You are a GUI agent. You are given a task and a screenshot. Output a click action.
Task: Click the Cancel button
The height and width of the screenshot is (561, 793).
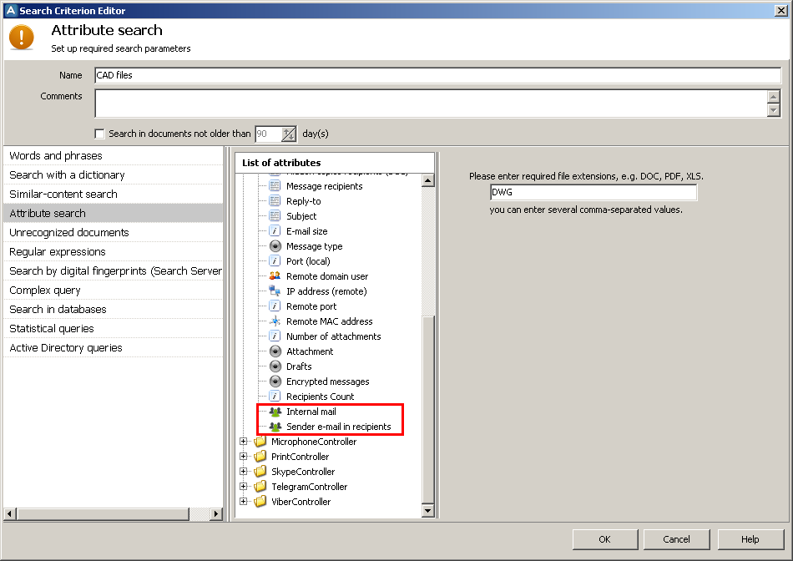(676, 539)
